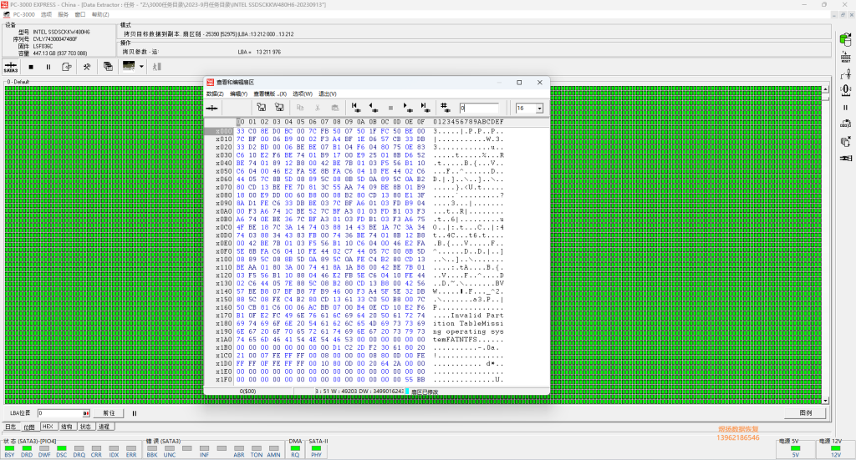The height and width of the screenshot is (460, 856).
Task: Open the 服务 menu in main menu bar
Action: (64, 15)
